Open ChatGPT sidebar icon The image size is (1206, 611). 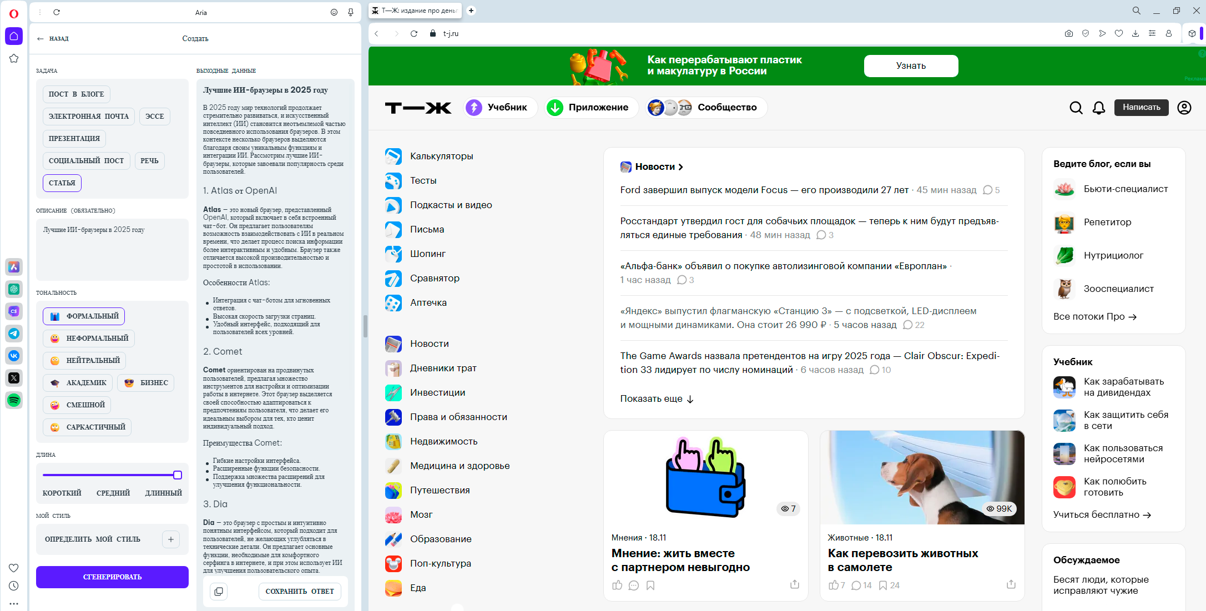click(14, 289)
